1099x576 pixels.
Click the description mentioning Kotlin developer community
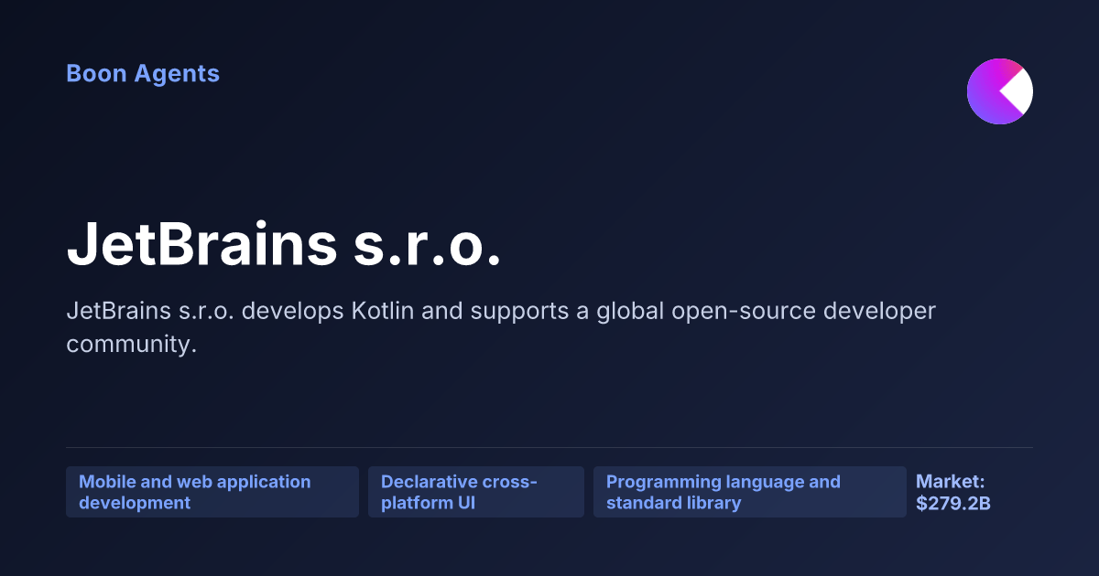(501, 327)
